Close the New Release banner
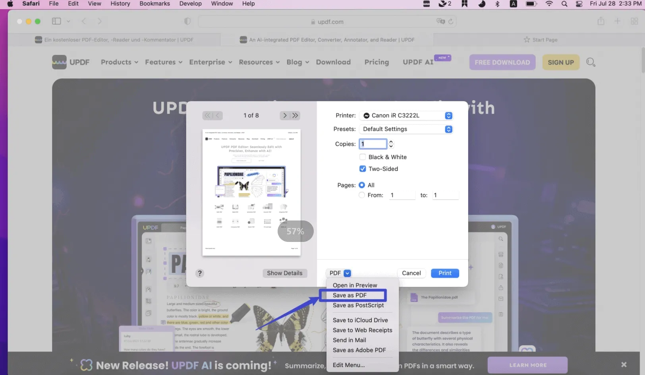 click(x=624, y=364)
